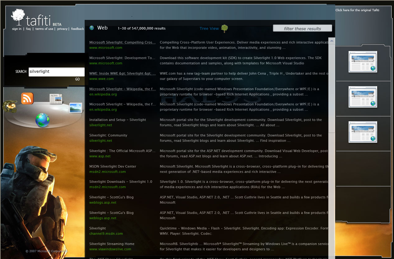Viewport: 394px width, 259px height.
Task: Open Silverlight Downloads - Silverlight 1.0 result
Action: (x=121, y=182)
